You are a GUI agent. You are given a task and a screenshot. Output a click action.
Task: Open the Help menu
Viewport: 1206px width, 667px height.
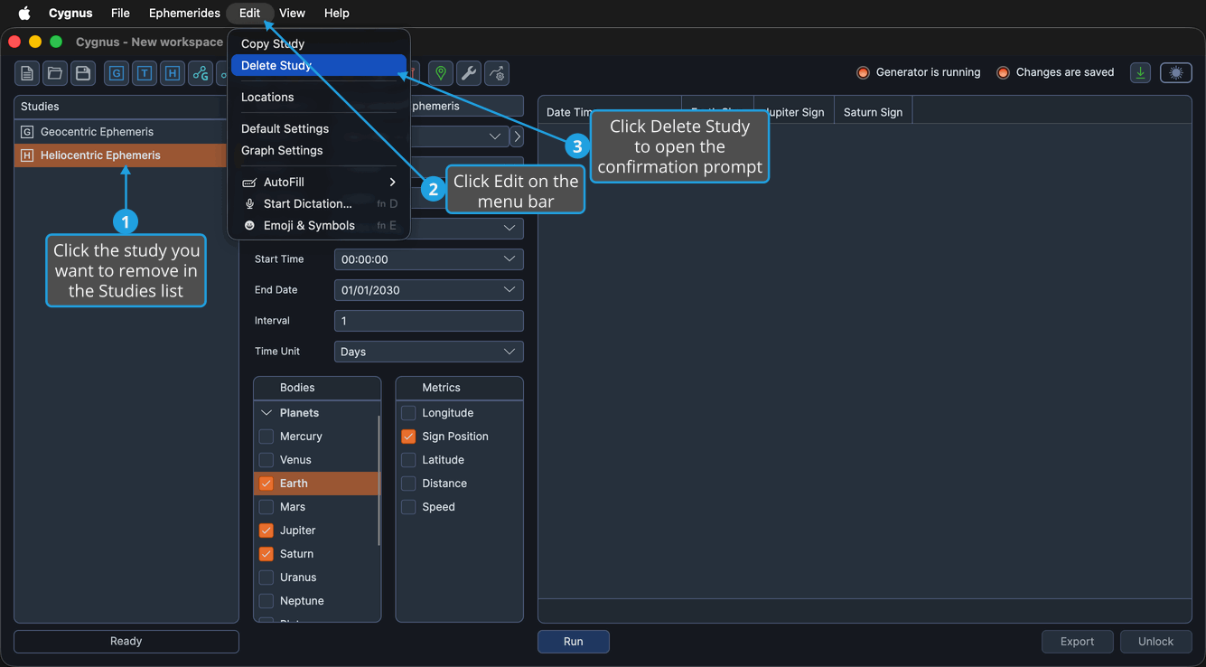tap(337, 13)
